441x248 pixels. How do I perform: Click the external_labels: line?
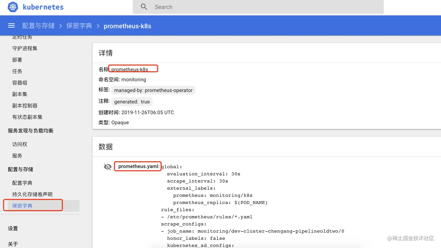(x=191, y=188)
